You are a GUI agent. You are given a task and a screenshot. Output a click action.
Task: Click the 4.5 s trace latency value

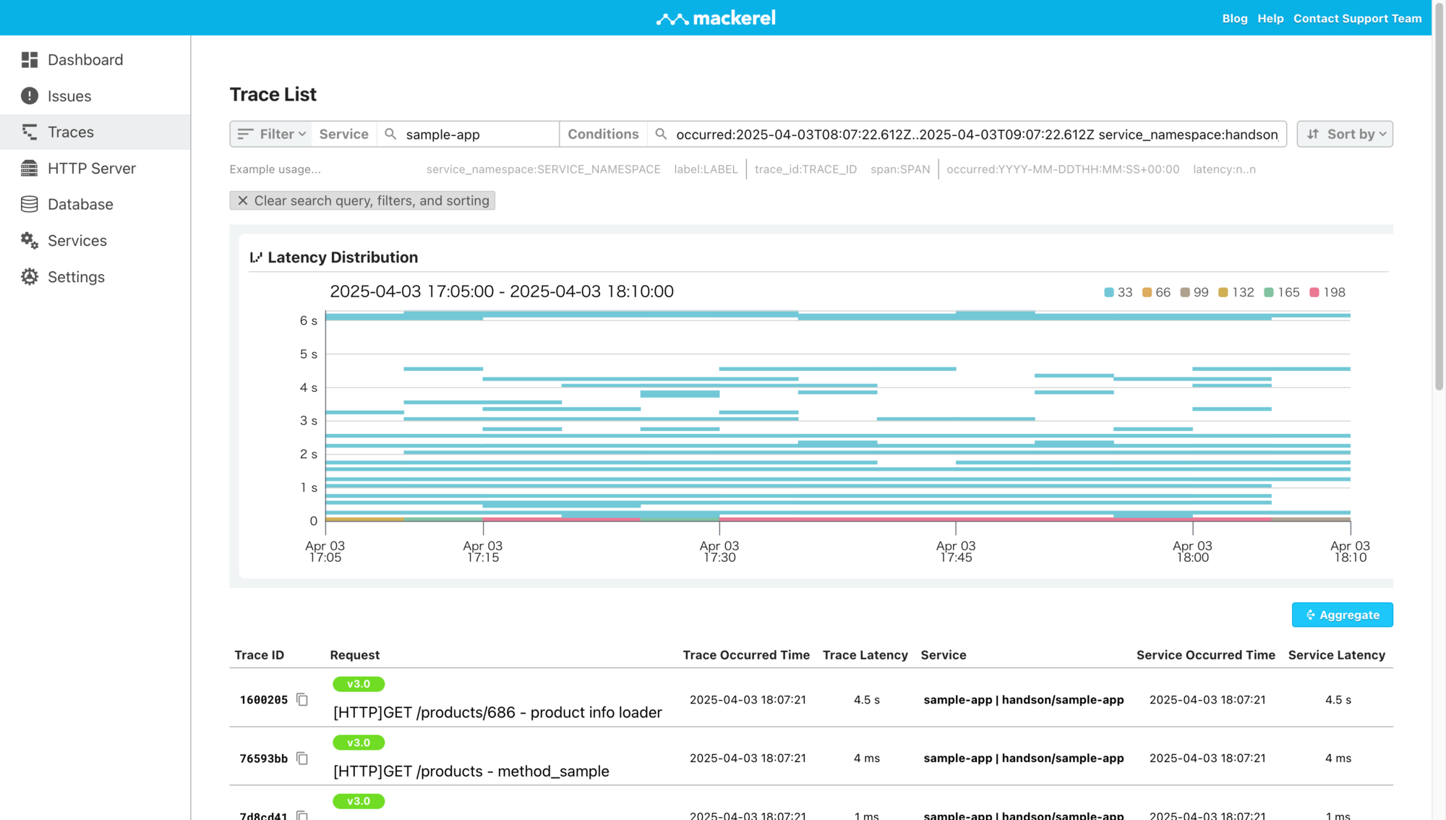(867, 700)
